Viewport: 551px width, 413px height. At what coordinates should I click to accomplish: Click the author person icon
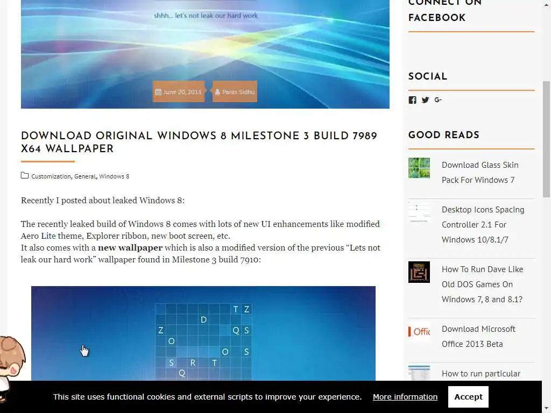[x=217, y=92]
